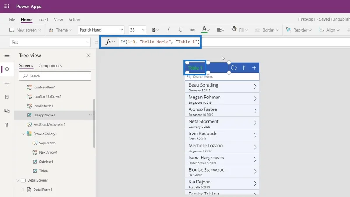Open the File menu
Screen dimensions: 350x197
tap(12, 19)
